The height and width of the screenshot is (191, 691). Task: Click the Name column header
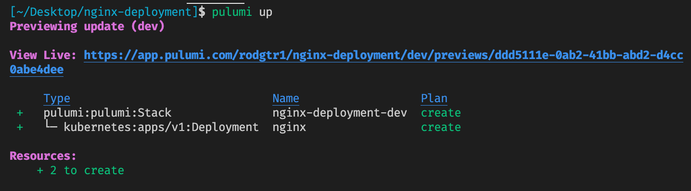pyautogui.click(x=286, y=98)
